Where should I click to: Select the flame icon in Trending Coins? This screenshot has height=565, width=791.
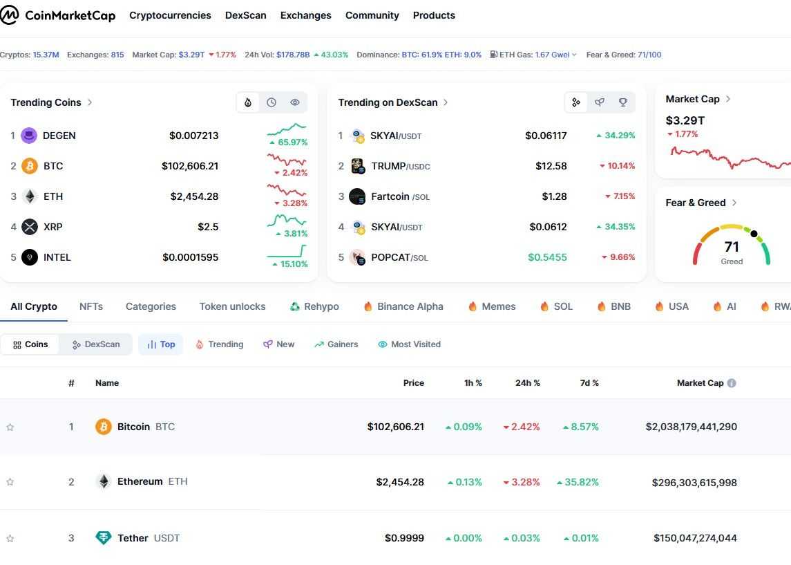pos(248,102)
